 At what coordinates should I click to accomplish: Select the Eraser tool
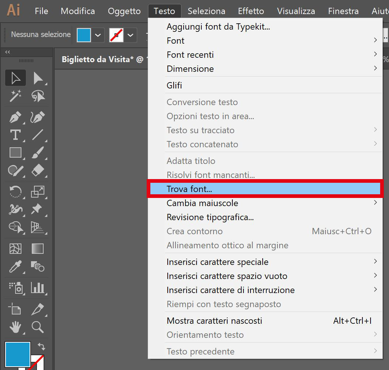(38, 170)
